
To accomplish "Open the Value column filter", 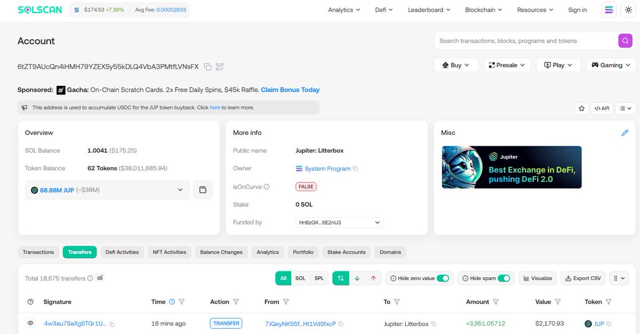I will point(558,302).
